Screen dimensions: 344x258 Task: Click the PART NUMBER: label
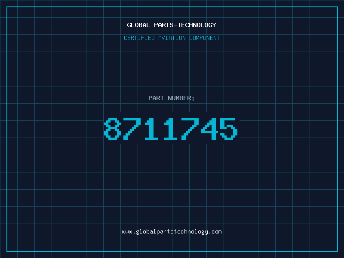click(x=172, y=98)
